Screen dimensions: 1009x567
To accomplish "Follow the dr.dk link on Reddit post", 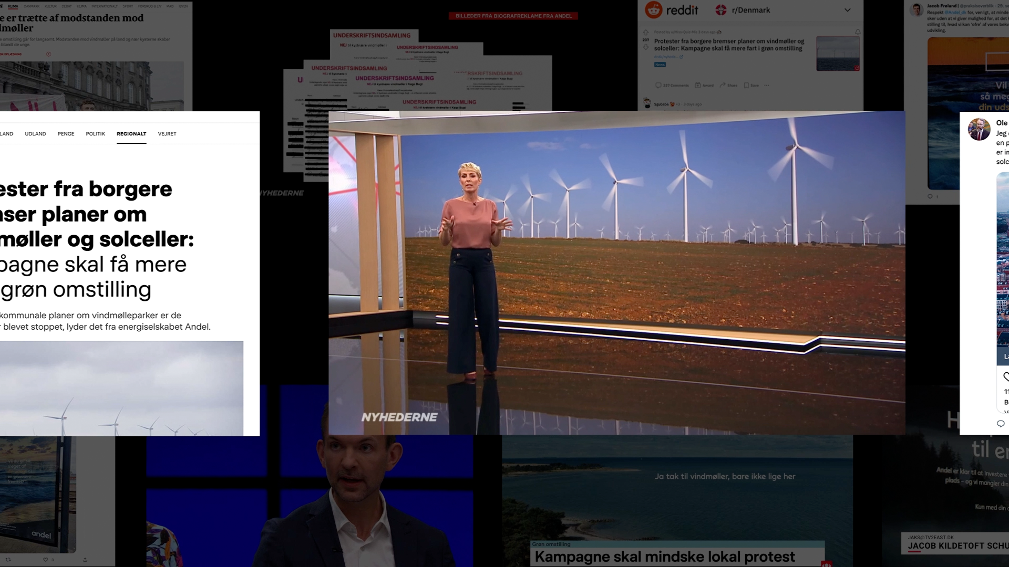I will [x=666, y=57].
